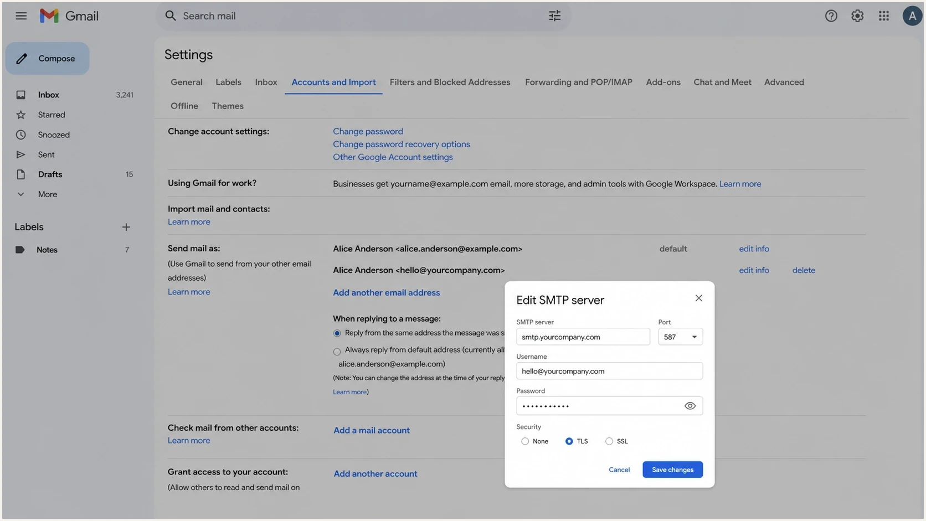Click the Password input field
926x521 pixels.
[x=609, y=406]
